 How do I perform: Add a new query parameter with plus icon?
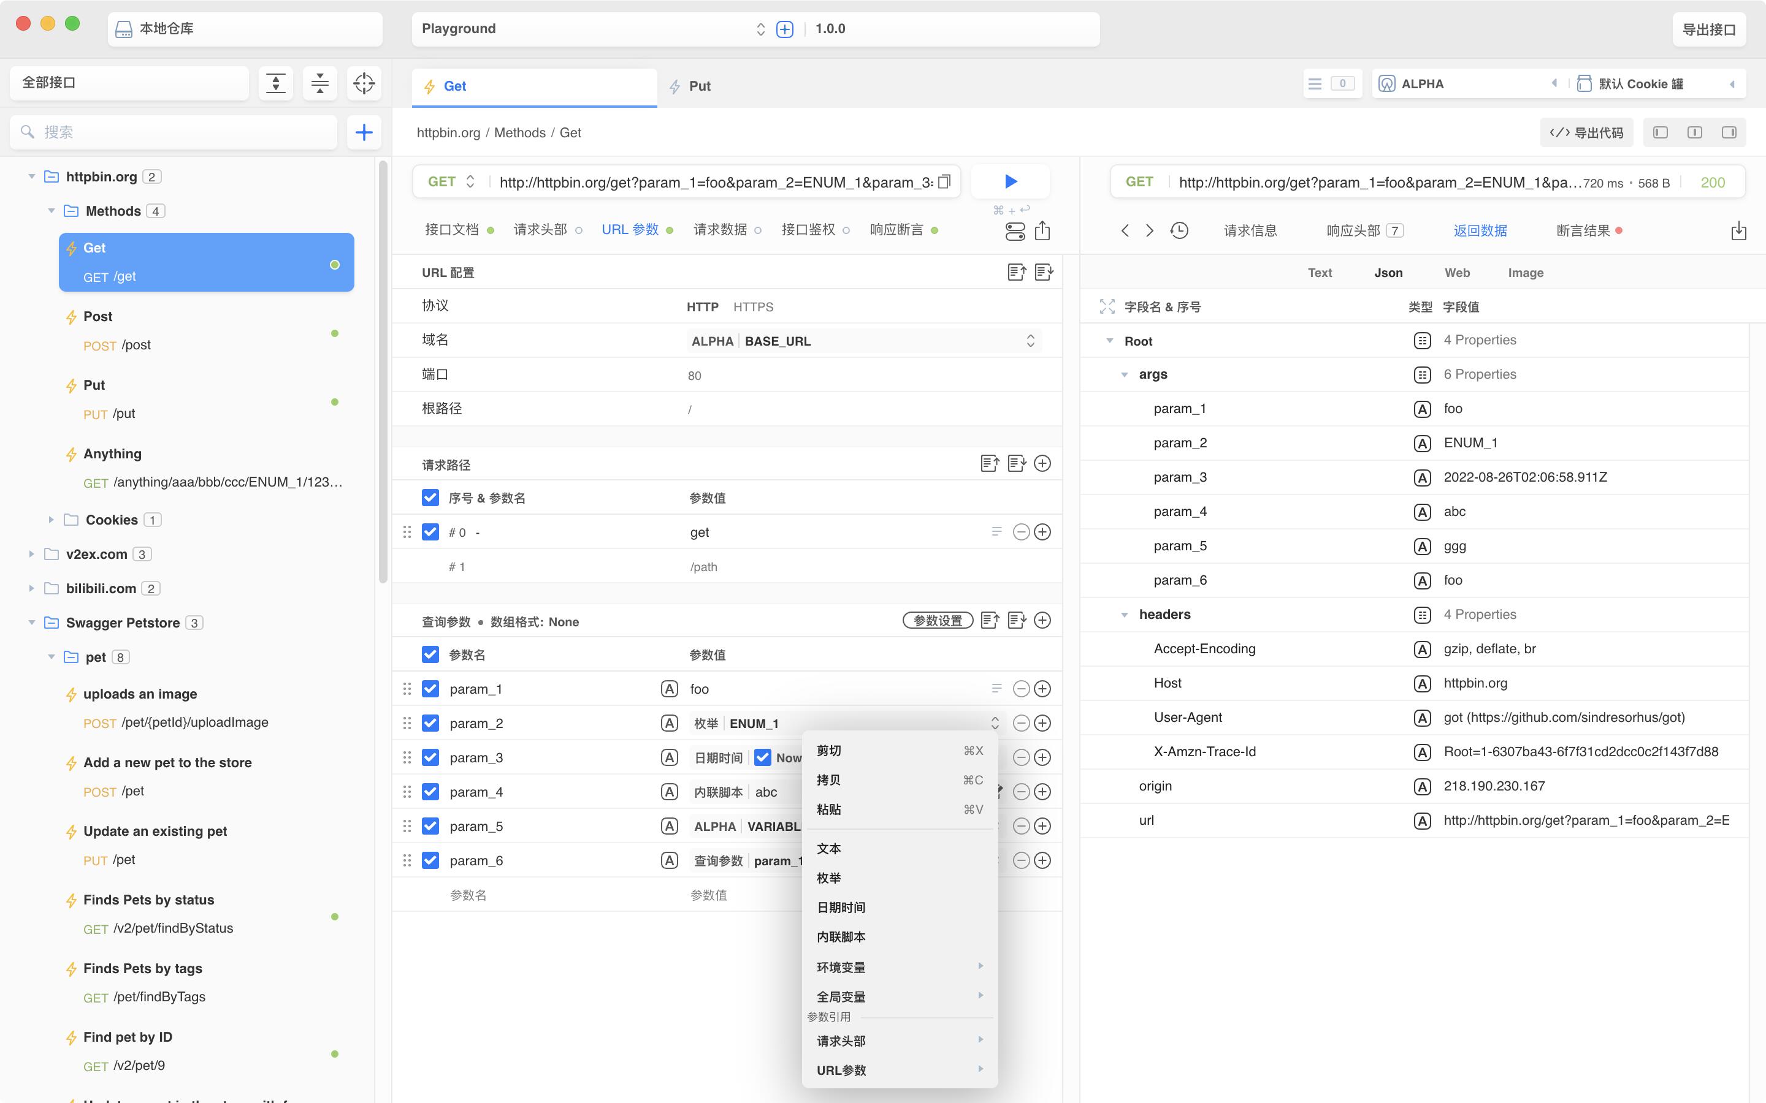coord(1042,620)
